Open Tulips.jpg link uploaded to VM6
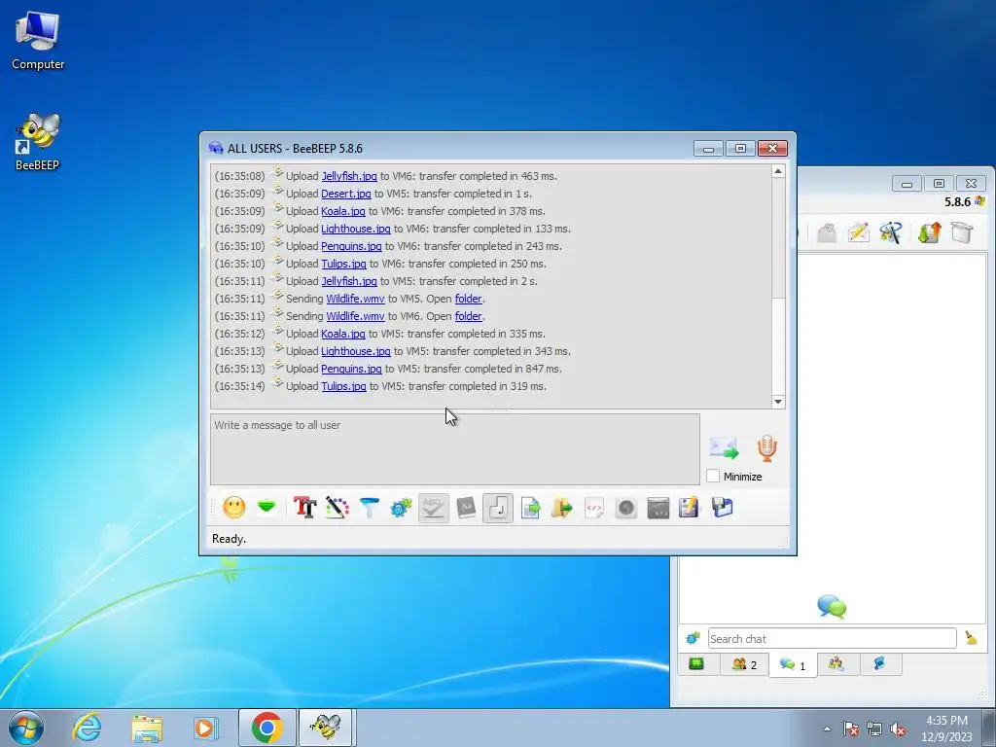The height and width of the screenshot is (747, 996). [343, 264]
